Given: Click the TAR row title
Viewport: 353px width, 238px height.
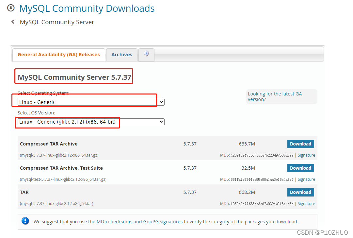Looking at the screenshot, I should tap(24, 192).
